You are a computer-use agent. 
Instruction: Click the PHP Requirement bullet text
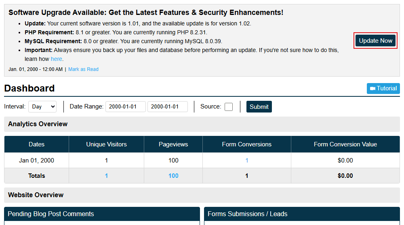[x=116, y=32]
